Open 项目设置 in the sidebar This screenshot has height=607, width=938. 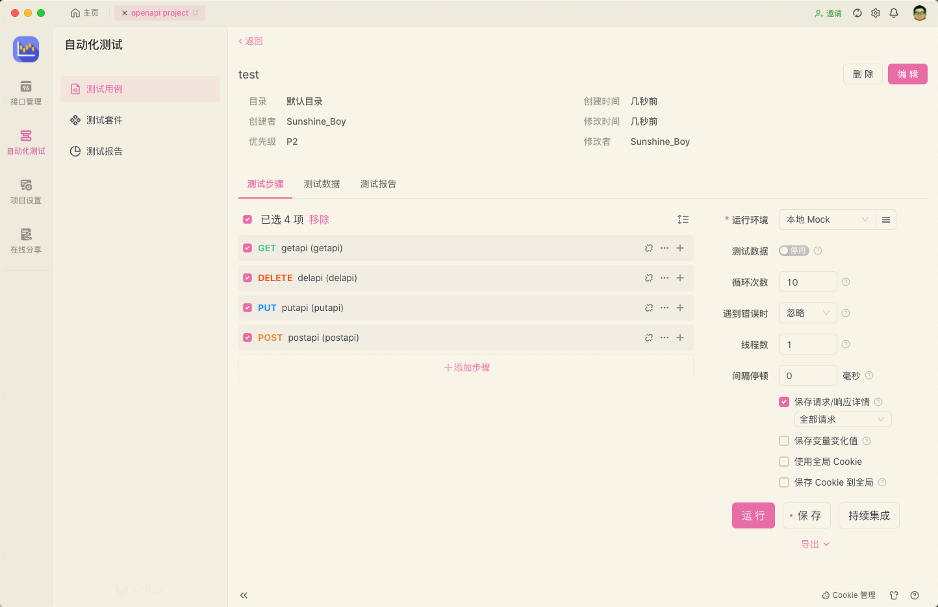tap(26, 192)
